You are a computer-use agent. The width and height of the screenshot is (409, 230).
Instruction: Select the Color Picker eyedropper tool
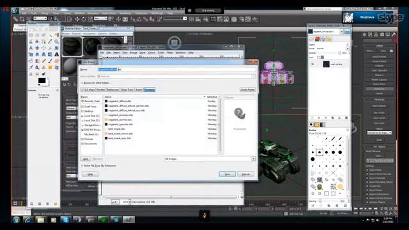point(50,41)
